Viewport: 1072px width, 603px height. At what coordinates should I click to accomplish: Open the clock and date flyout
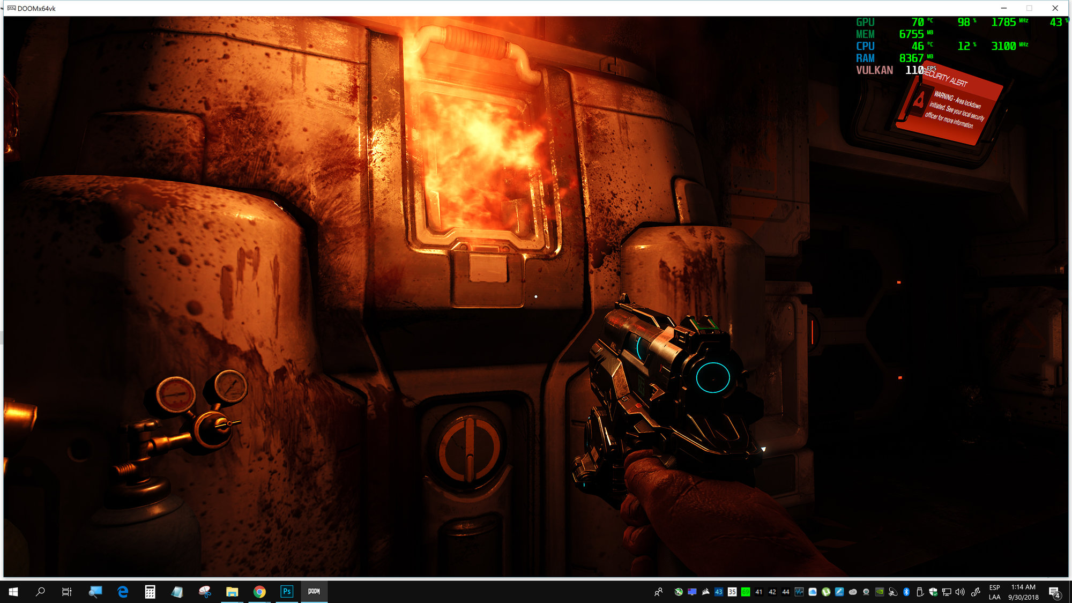point(1023,592)
